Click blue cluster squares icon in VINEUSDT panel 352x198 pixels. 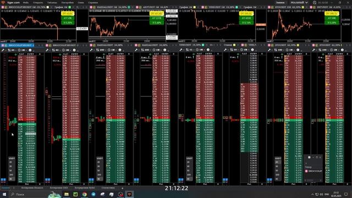(181, 180)
